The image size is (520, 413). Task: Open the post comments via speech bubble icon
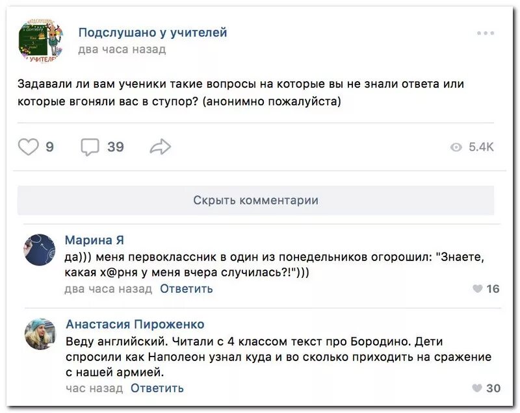90,147
